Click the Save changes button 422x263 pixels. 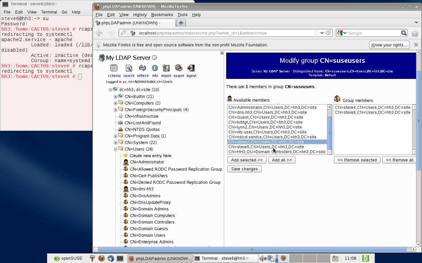pos(244,169)
